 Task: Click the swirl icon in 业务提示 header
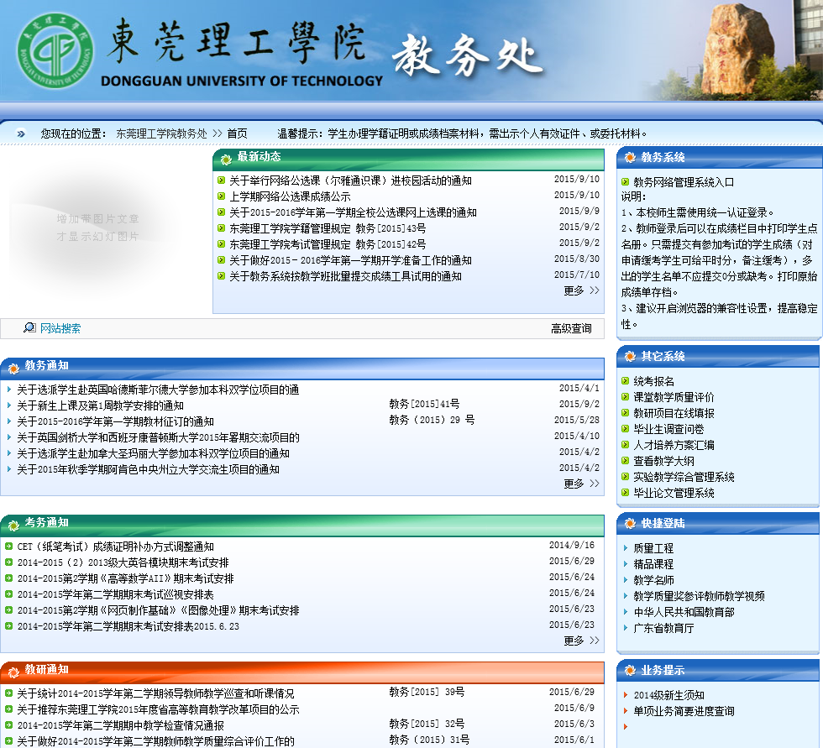point(630,670)
